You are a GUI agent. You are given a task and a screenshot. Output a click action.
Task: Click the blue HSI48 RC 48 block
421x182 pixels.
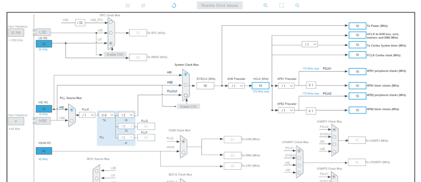pyautogui.click(x=44, y=151)
